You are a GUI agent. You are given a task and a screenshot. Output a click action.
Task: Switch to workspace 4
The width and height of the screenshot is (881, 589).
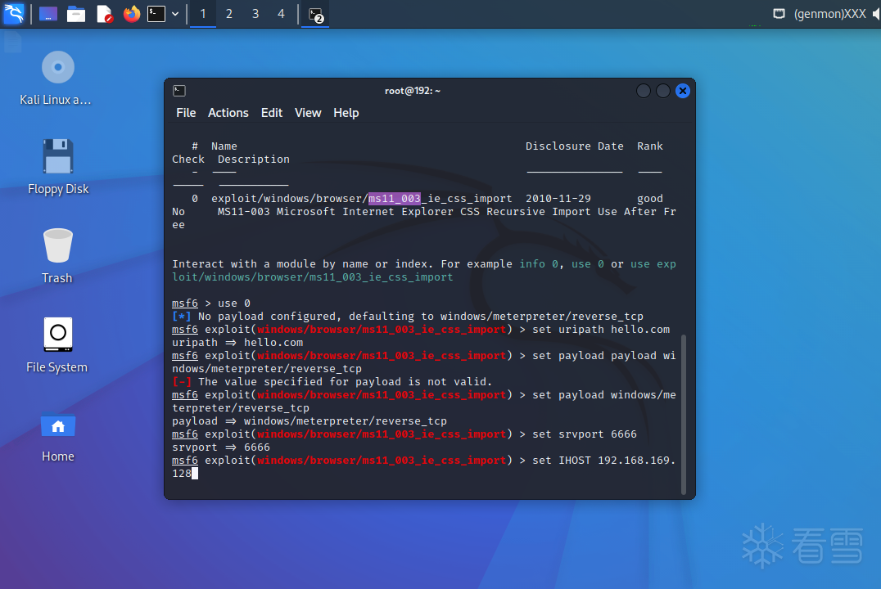(x=281, y=13)
